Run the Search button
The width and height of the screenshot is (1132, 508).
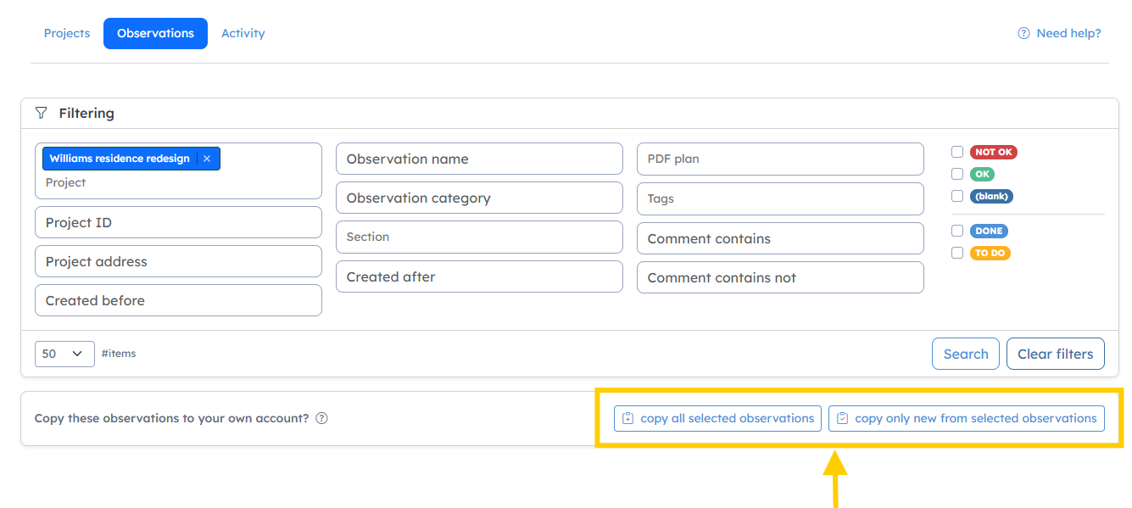[966, 354]
